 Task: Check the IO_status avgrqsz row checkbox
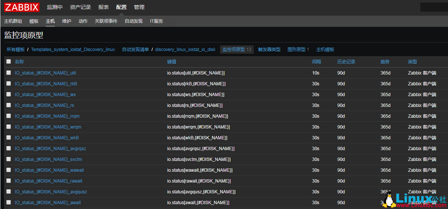[9, 148]
